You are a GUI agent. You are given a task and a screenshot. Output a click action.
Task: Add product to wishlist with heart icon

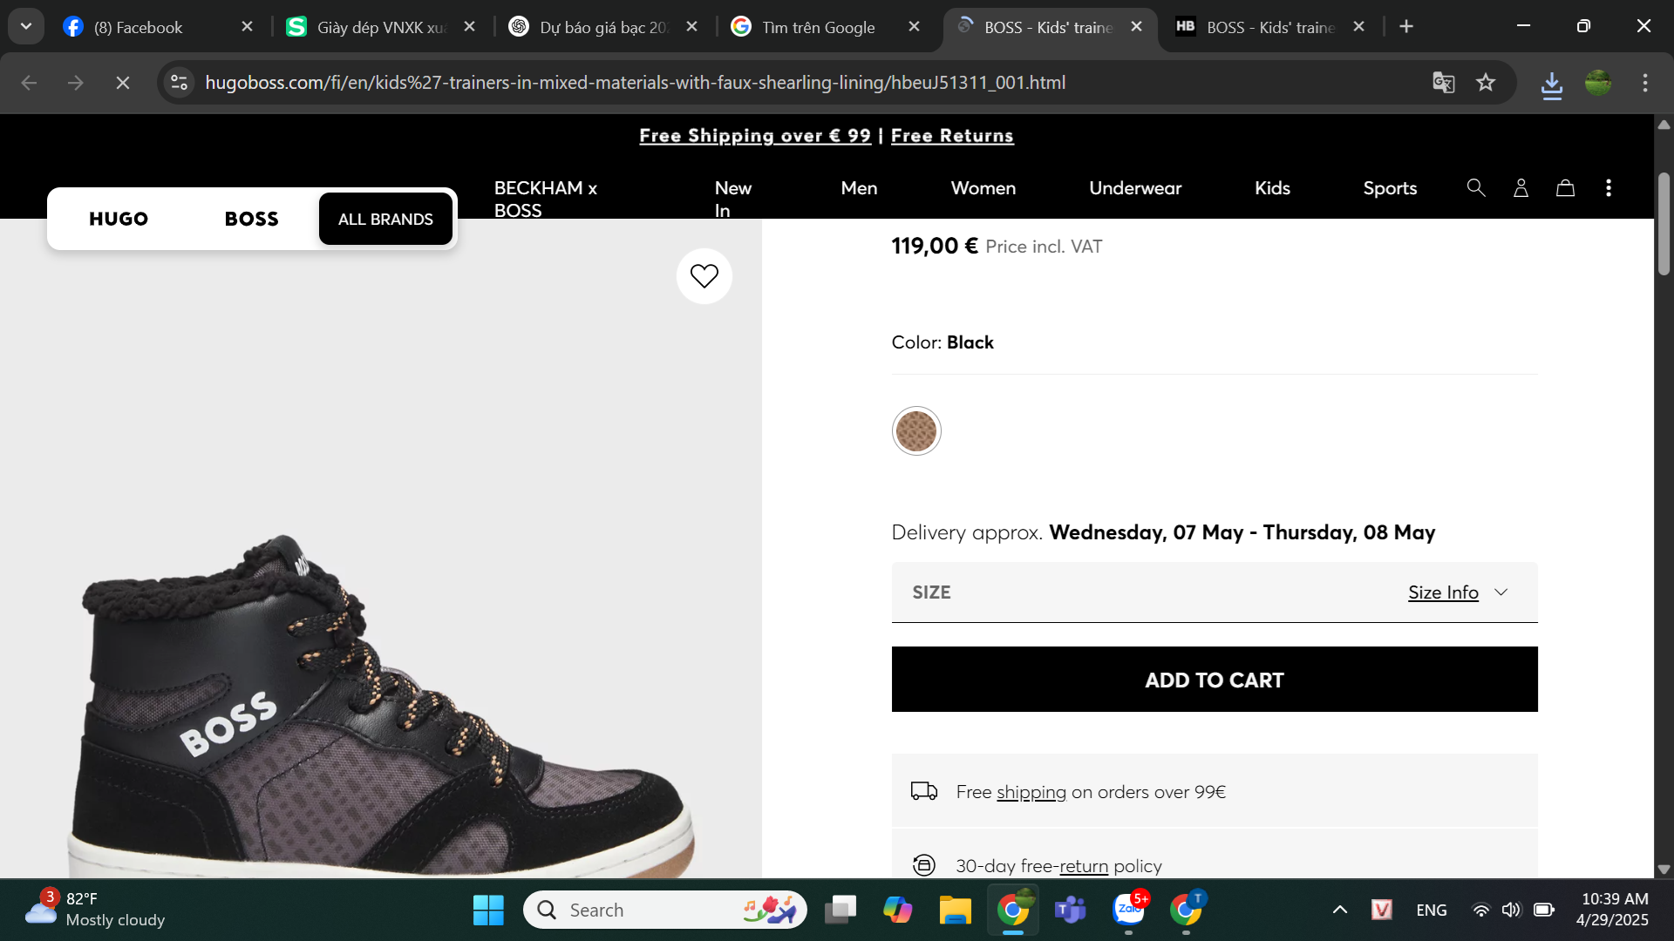click(x=704, y=276)
